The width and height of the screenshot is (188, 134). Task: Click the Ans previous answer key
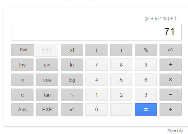click(x=22, y=109)
